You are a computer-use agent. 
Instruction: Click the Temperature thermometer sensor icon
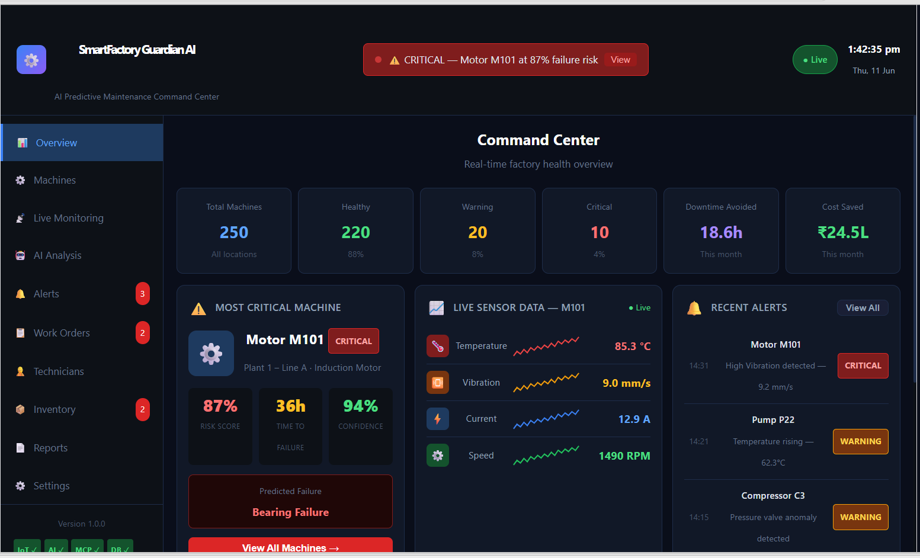click(438, 346)
